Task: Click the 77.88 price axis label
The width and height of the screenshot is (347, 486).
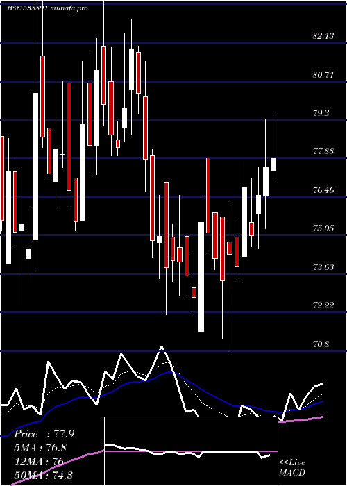Action: [x=323, y=151]
